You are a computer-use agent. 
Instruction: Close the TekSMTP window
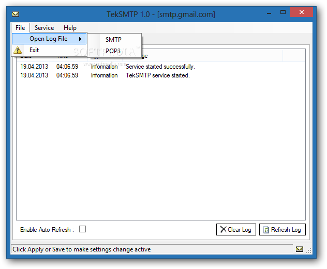click(x=301, y=12)
